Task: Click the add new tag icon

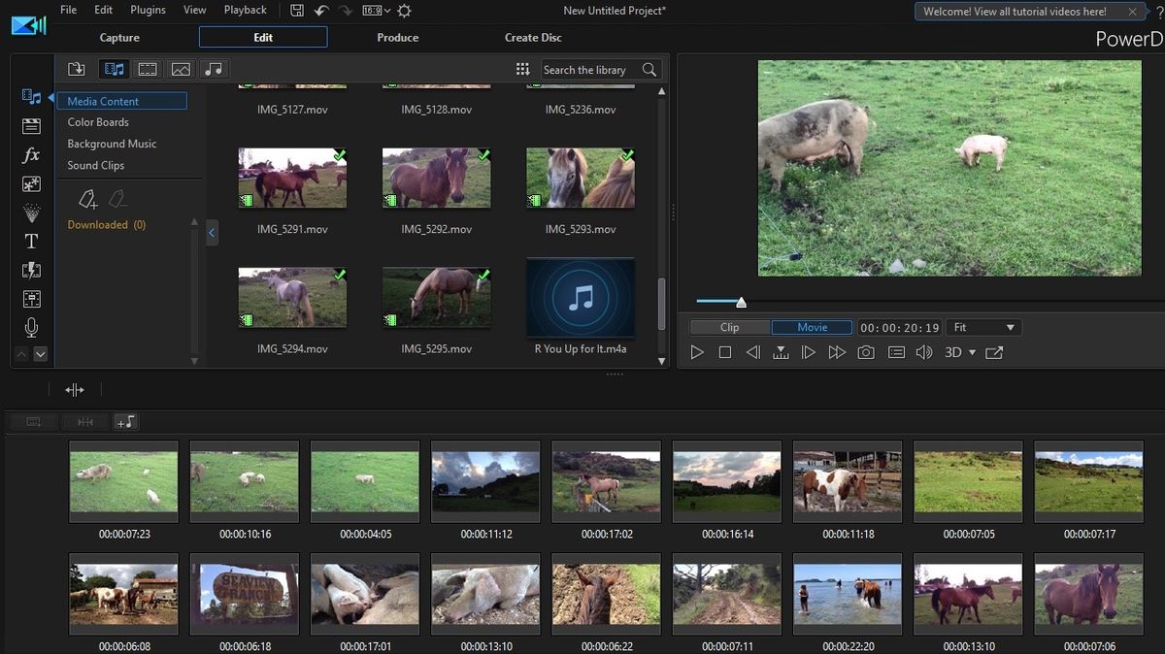Action: pos(87,199)
